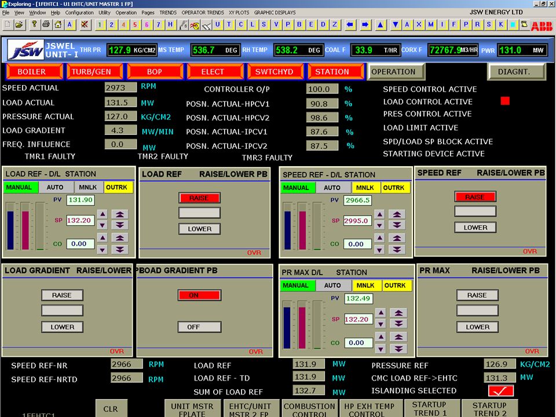Print the display using the printer icon
The image size is (556, 417).
point(46,25)
